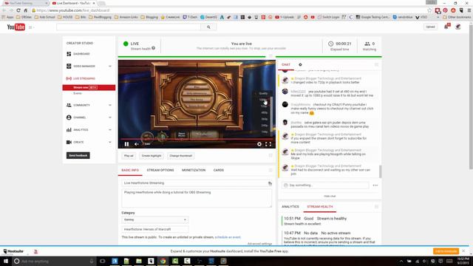Click the search magnifier button
Viewport: 473px width, 266px height.
click(x=208, y=27)
